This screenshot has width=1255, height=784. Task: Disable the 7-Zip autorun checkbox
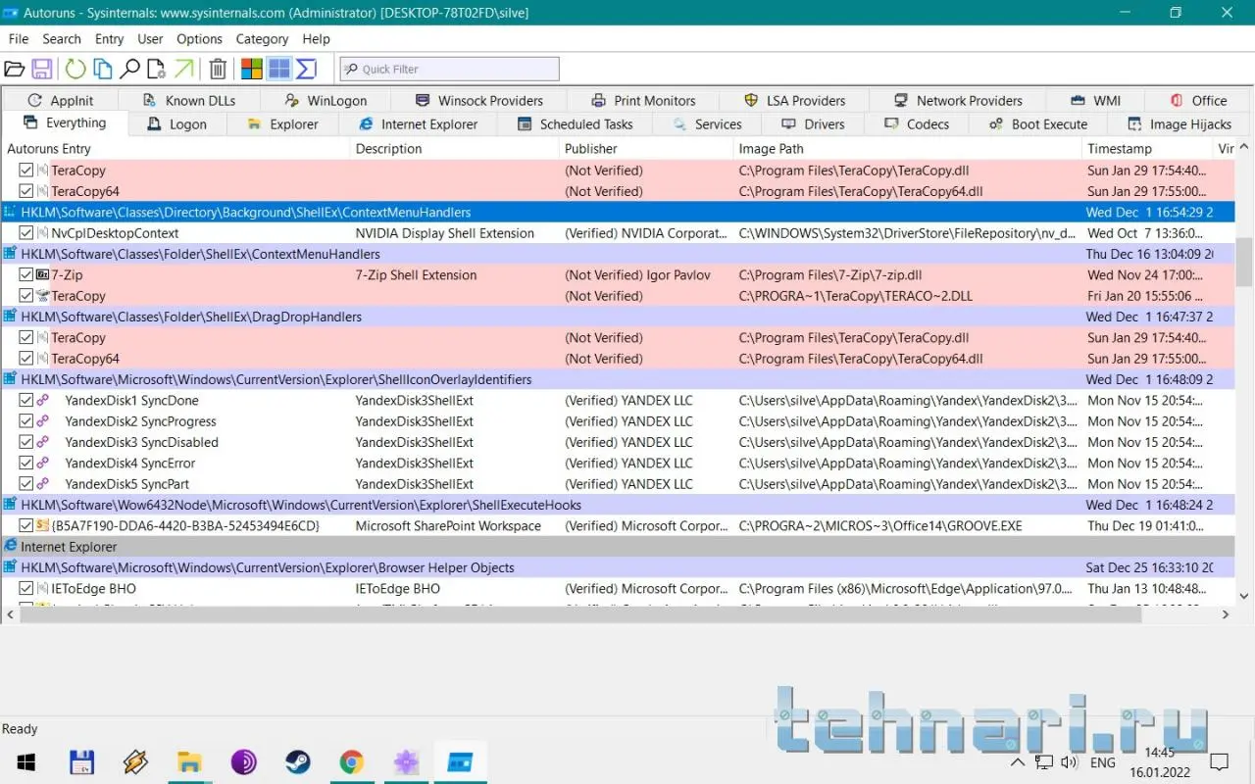[26, 275]
